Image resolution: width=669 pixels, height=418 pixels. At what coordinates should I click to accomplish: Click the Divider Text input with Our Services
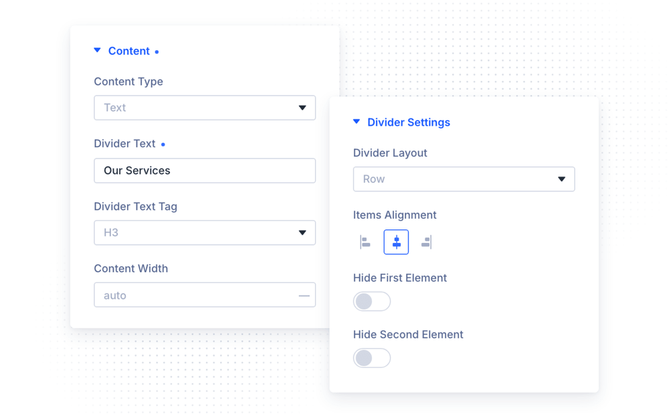click(205, 171)
